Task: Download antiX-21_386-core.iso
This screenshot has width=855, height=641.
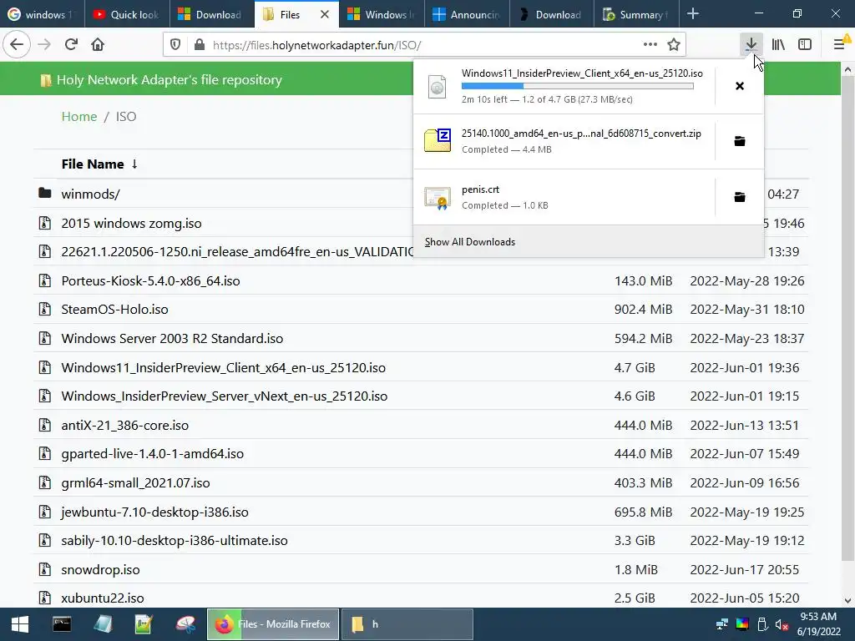Action: pyautogui.click(x=125, y=425)
